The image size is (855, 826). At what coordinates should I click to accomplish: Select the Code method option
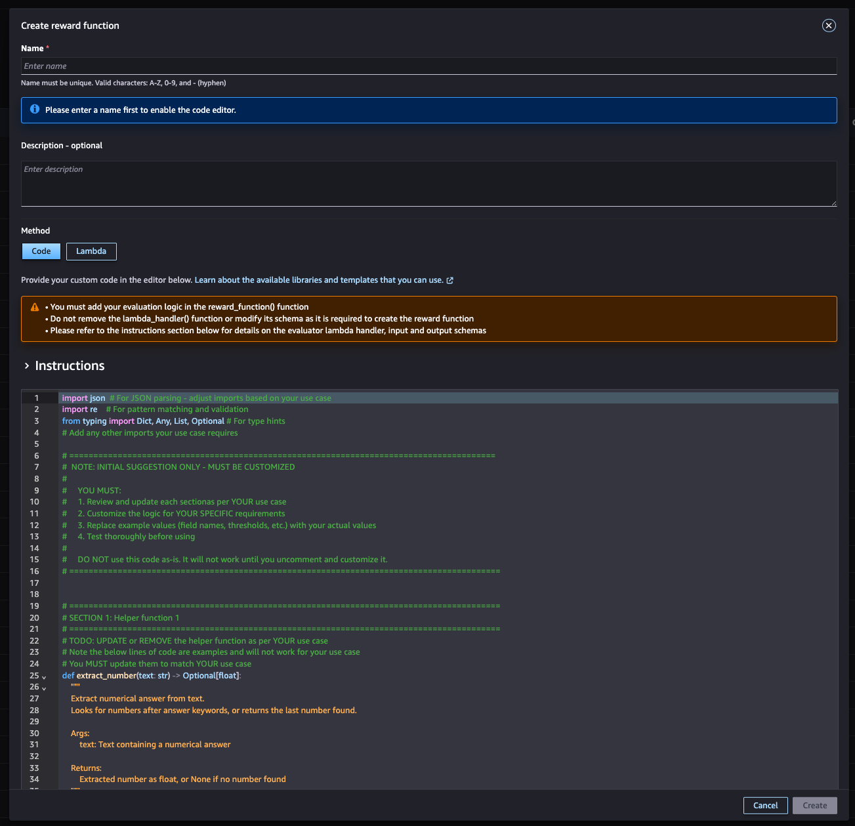click(41, 251)
